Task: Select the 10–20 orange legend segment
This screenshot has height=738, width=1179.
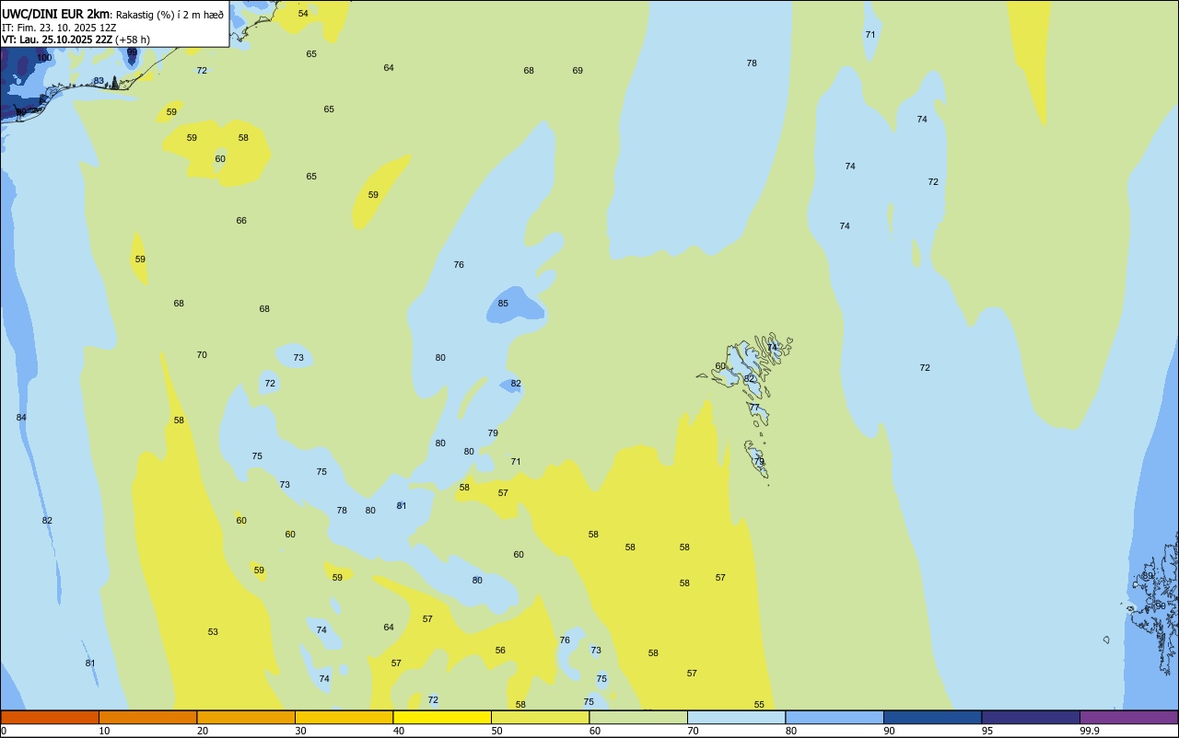Action: (147, 717)
